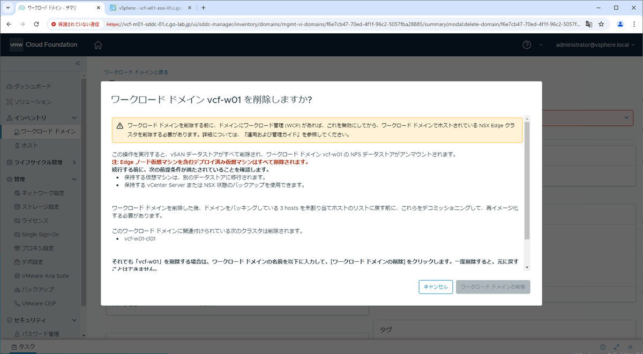Expand the red alert banner chevron
The width and height of the screenshot is (643, 354).
(x=627, y=117)
